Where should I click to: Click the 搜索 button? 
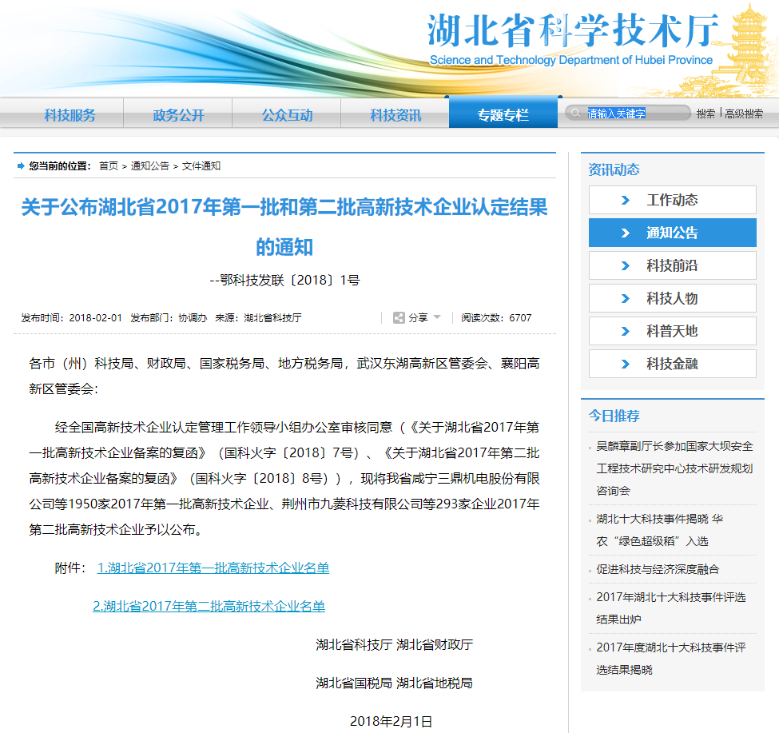coord(706,113)
